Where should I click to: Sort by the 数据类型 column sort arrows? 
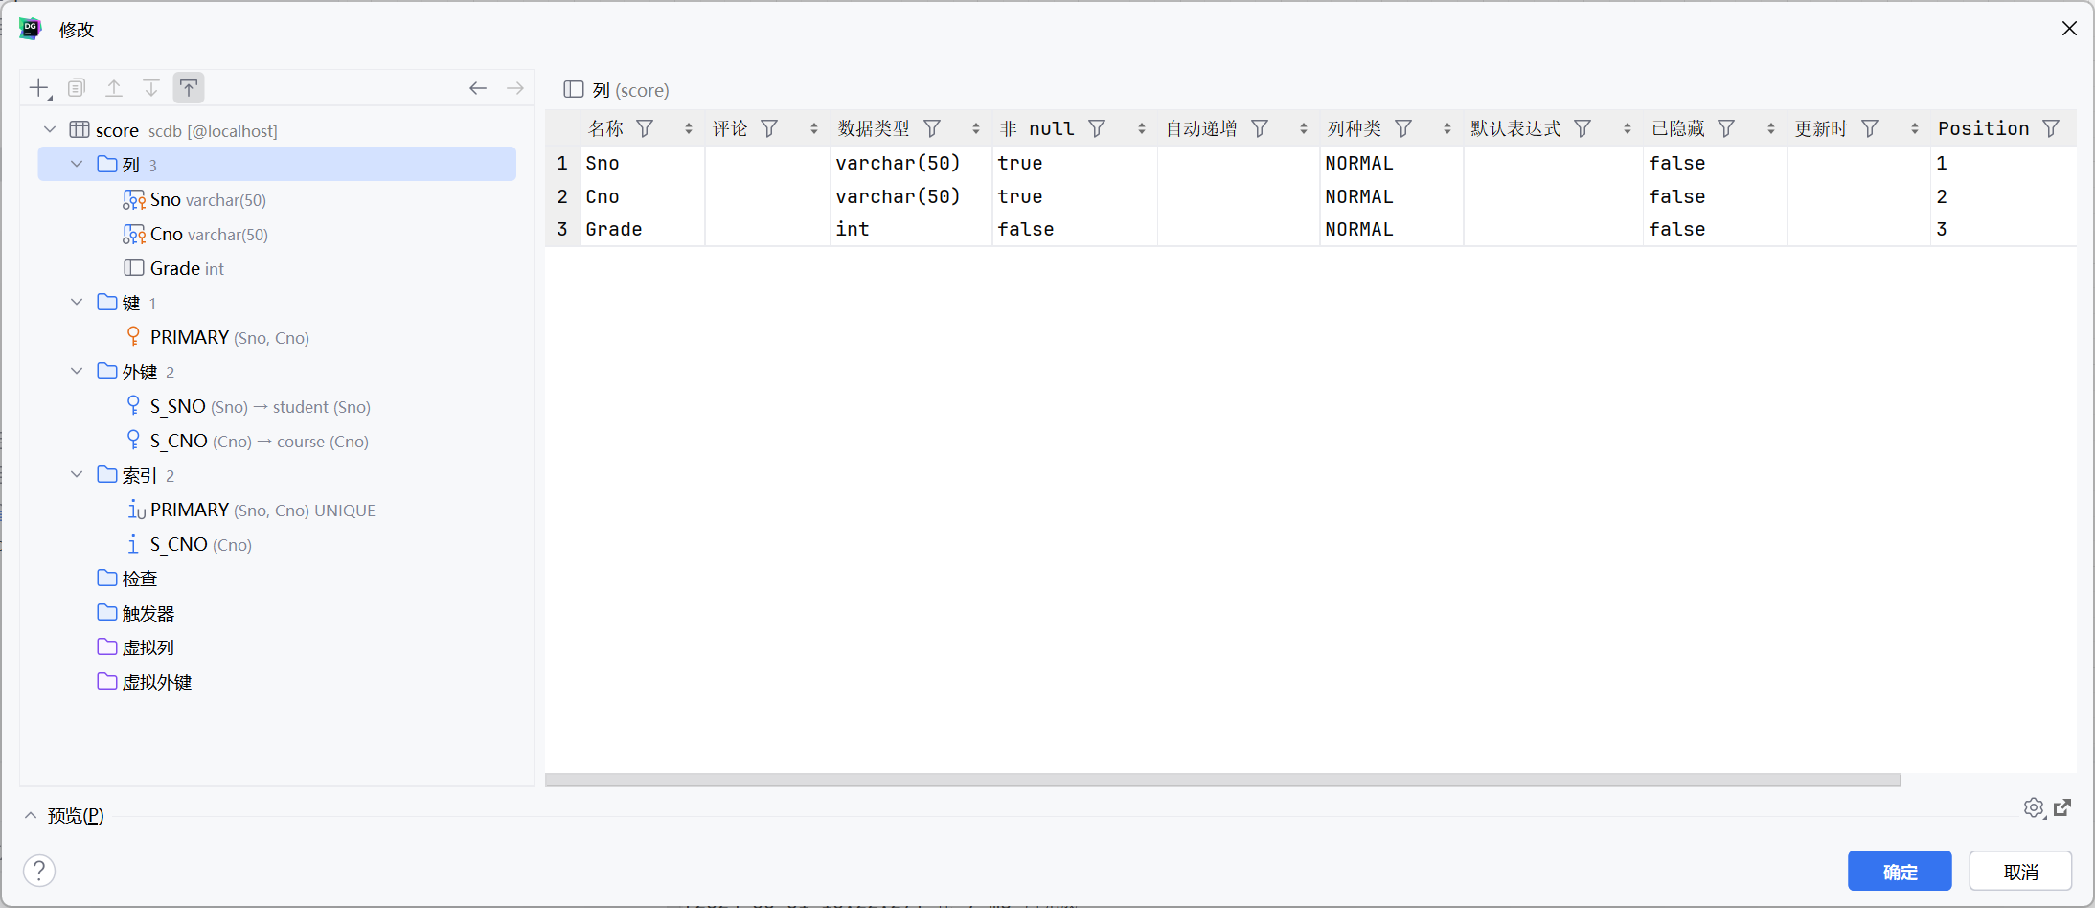pos(976,128)
